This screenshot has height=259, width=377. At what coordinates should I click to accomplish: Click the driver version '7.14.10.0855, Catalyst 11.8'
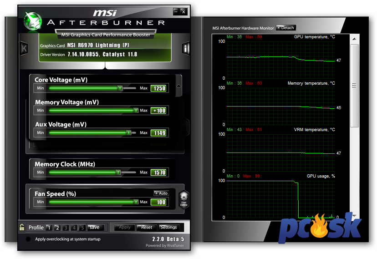(102, 54)
